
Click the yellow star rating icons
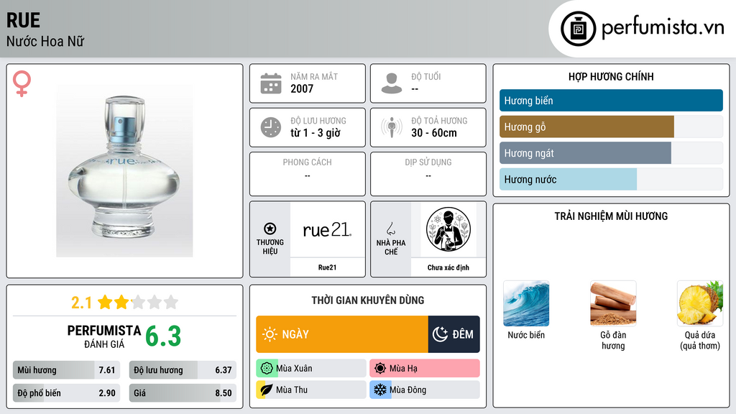point(138,302)
